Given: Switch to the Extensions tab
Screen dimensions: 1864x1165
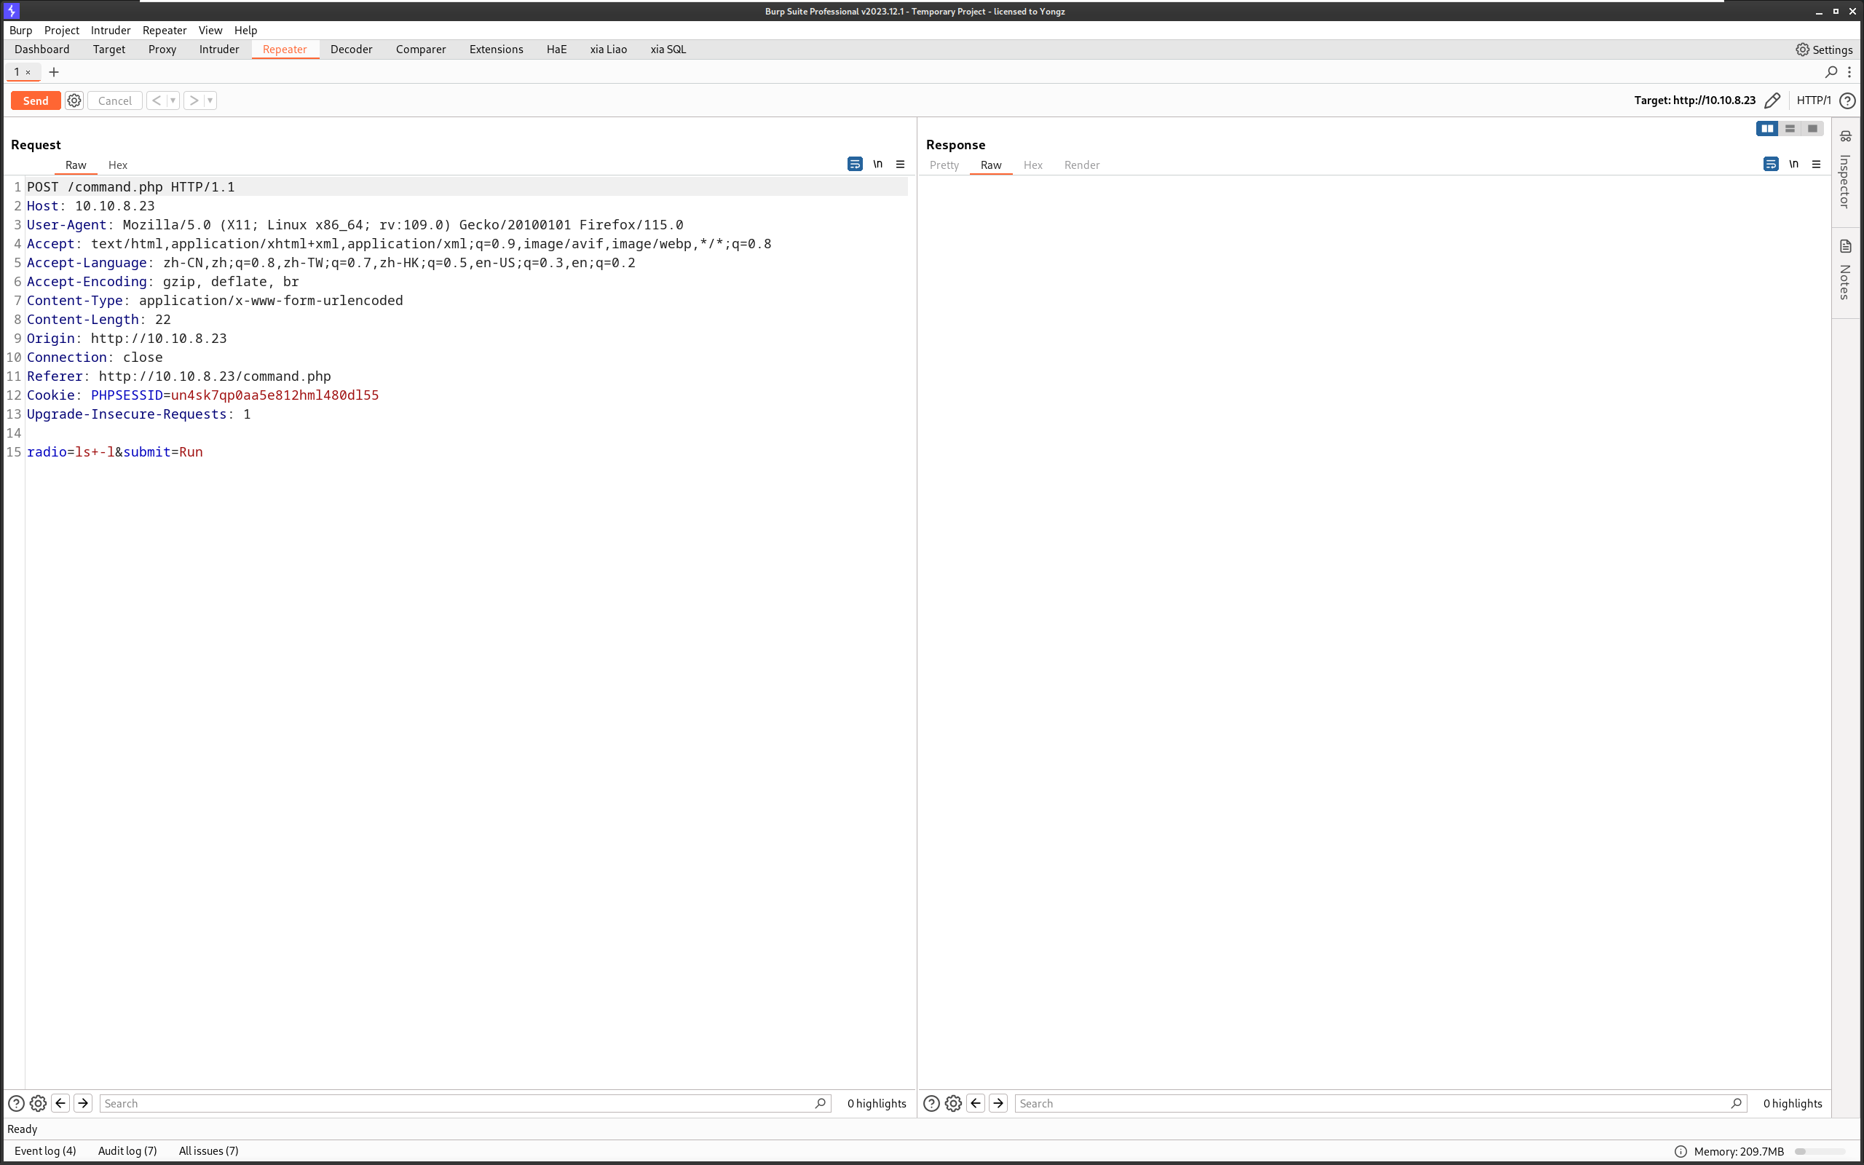Looking at the screenshot, I should click(x=496, y=50).
